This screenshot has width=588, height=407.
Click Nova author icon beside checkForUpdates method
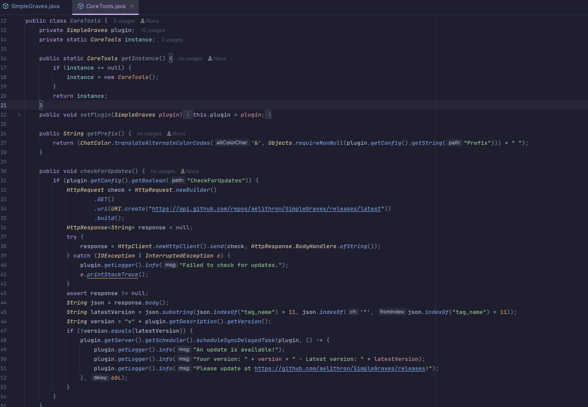pos(183,171)
